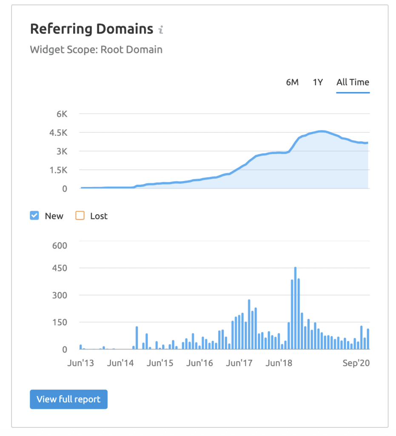This screenshot has width=396, height=436.
Task: Click the 6K y-axis label
Action: click(62, 114)
